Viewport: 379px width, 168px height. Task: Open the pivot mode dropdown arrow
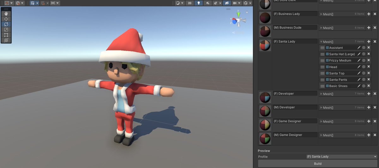coord(11,3)
